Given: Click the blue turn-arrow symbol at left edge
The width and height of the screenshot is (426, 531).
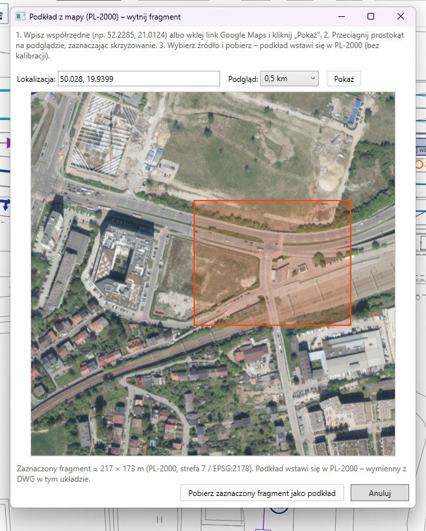Looking at the screenshot, I should (6, 204).
